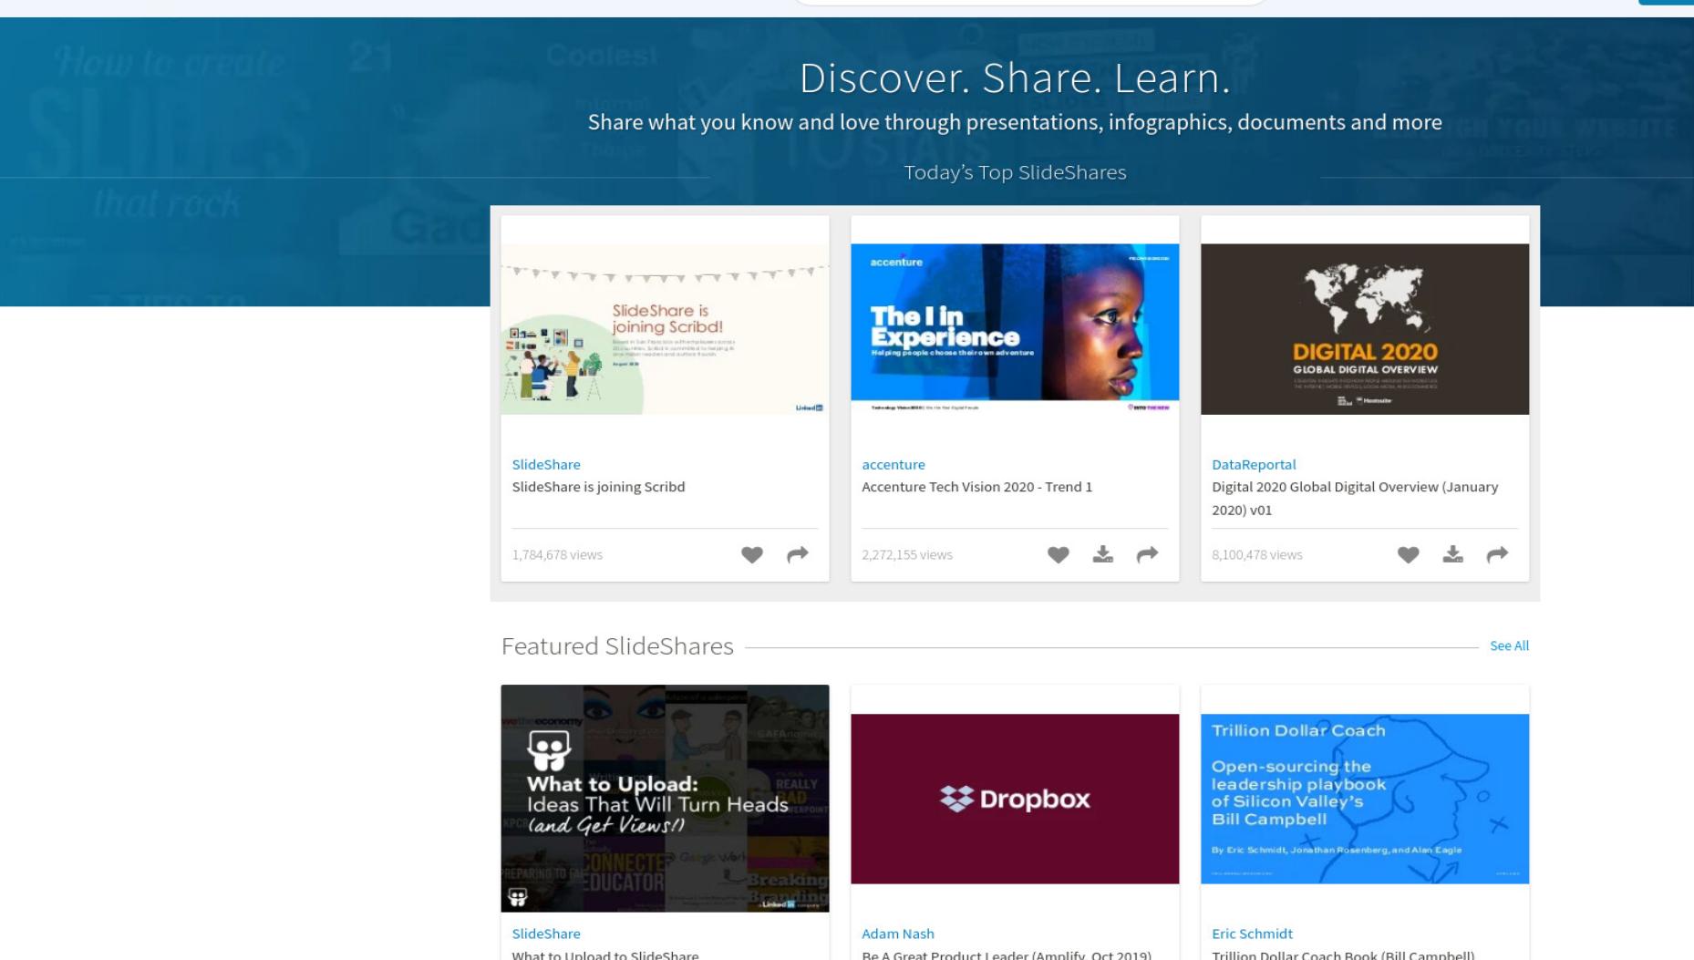Open the Dropbox presentation thumbnail
Viewport: 1694px width, 960px height.
1015,799
